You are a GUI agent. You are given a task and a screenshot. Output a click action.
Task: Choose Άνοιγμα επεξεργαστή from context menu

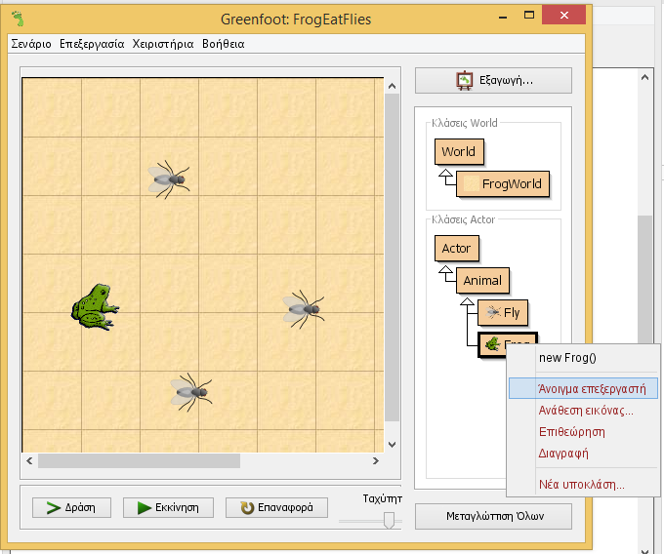coord(583,388)
